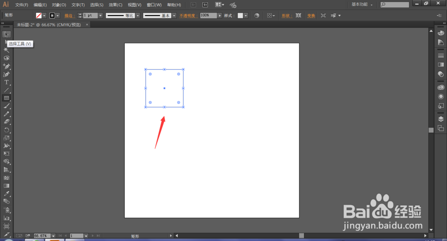447x241 pixels.
Task: Select the Blend tool
Action: 6,201
